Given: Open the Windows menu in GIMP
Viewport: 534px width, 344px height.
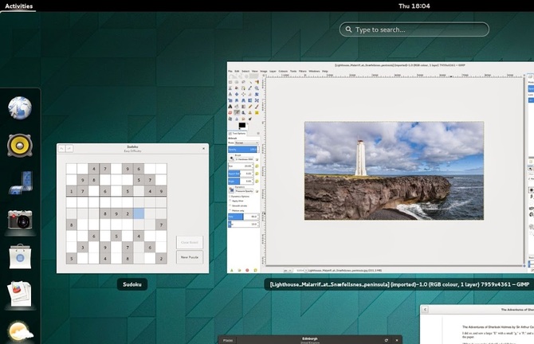Looking at the screenshot, I should (x=314, y=71).
